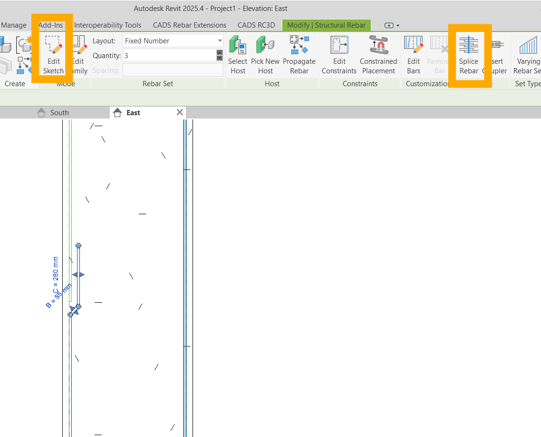Run the Propagate Rebar tool
The width and height of the screenshot is (541, 437).
click(x=299, y=54)
